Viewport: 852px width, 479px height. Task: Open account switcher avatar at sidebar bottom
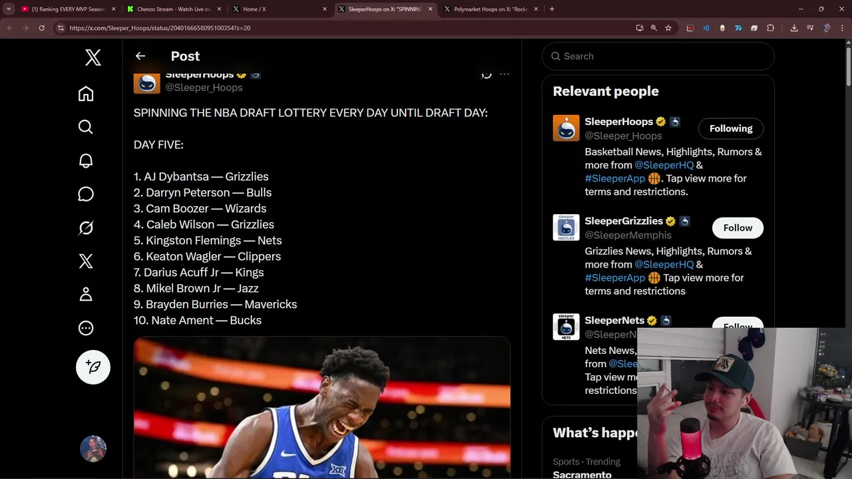click(93, 449)
